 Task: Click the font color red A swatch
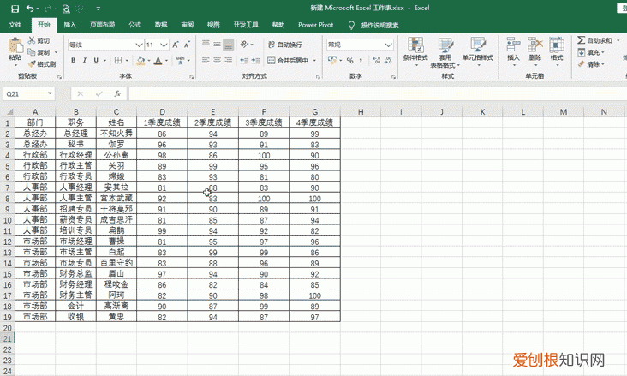[x=158, y=61]
